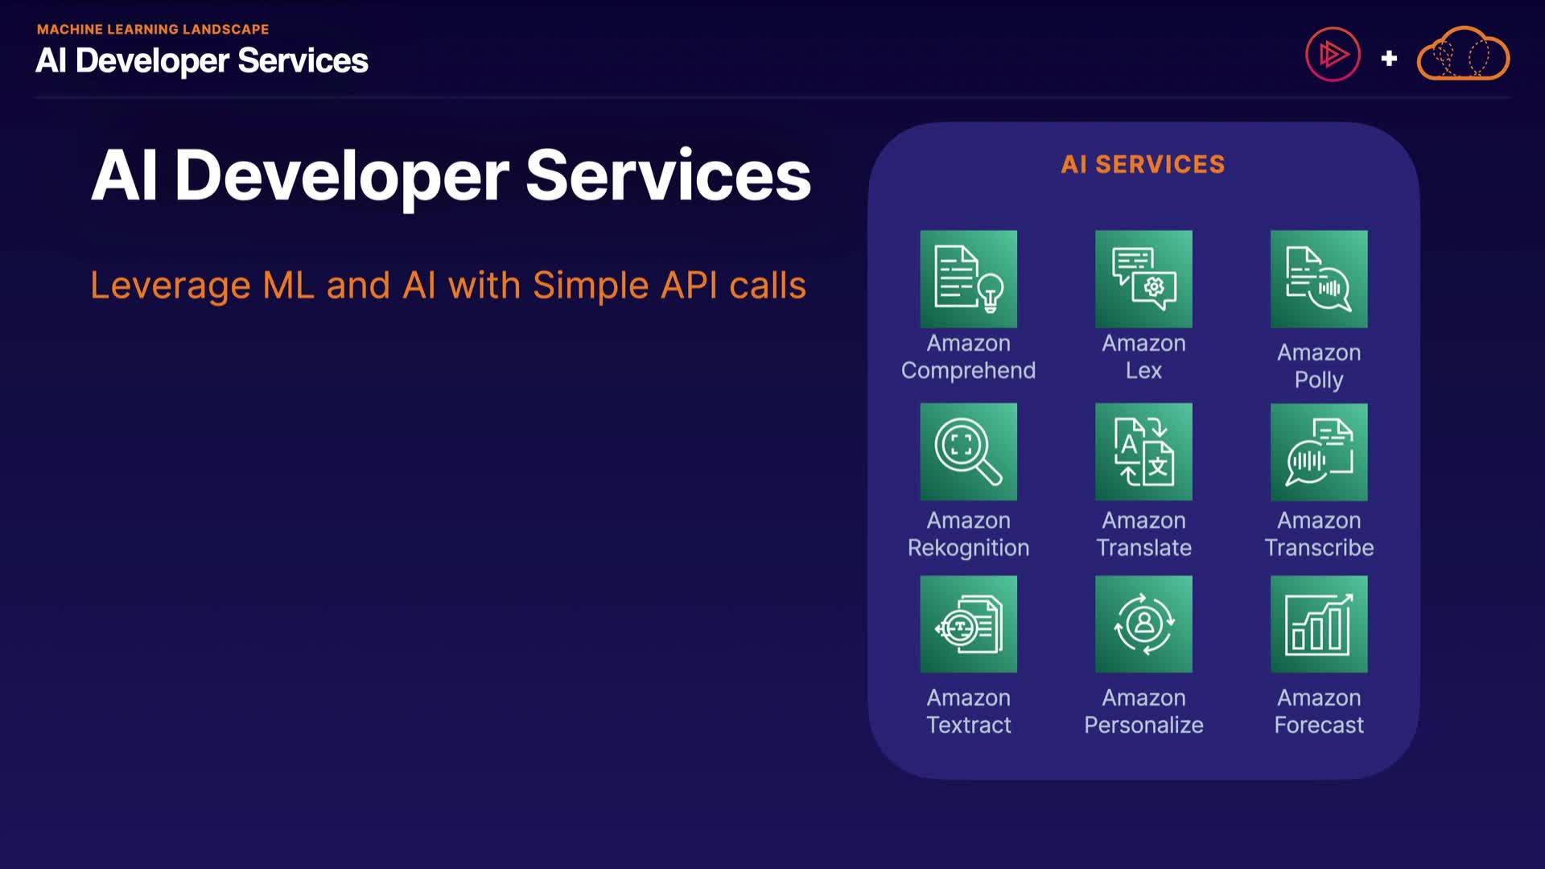Image resolution: width=1545 pixels, height=869 pixels.
Task: Click the Amazon Transcribe text label
Action: click(1318, 534)
